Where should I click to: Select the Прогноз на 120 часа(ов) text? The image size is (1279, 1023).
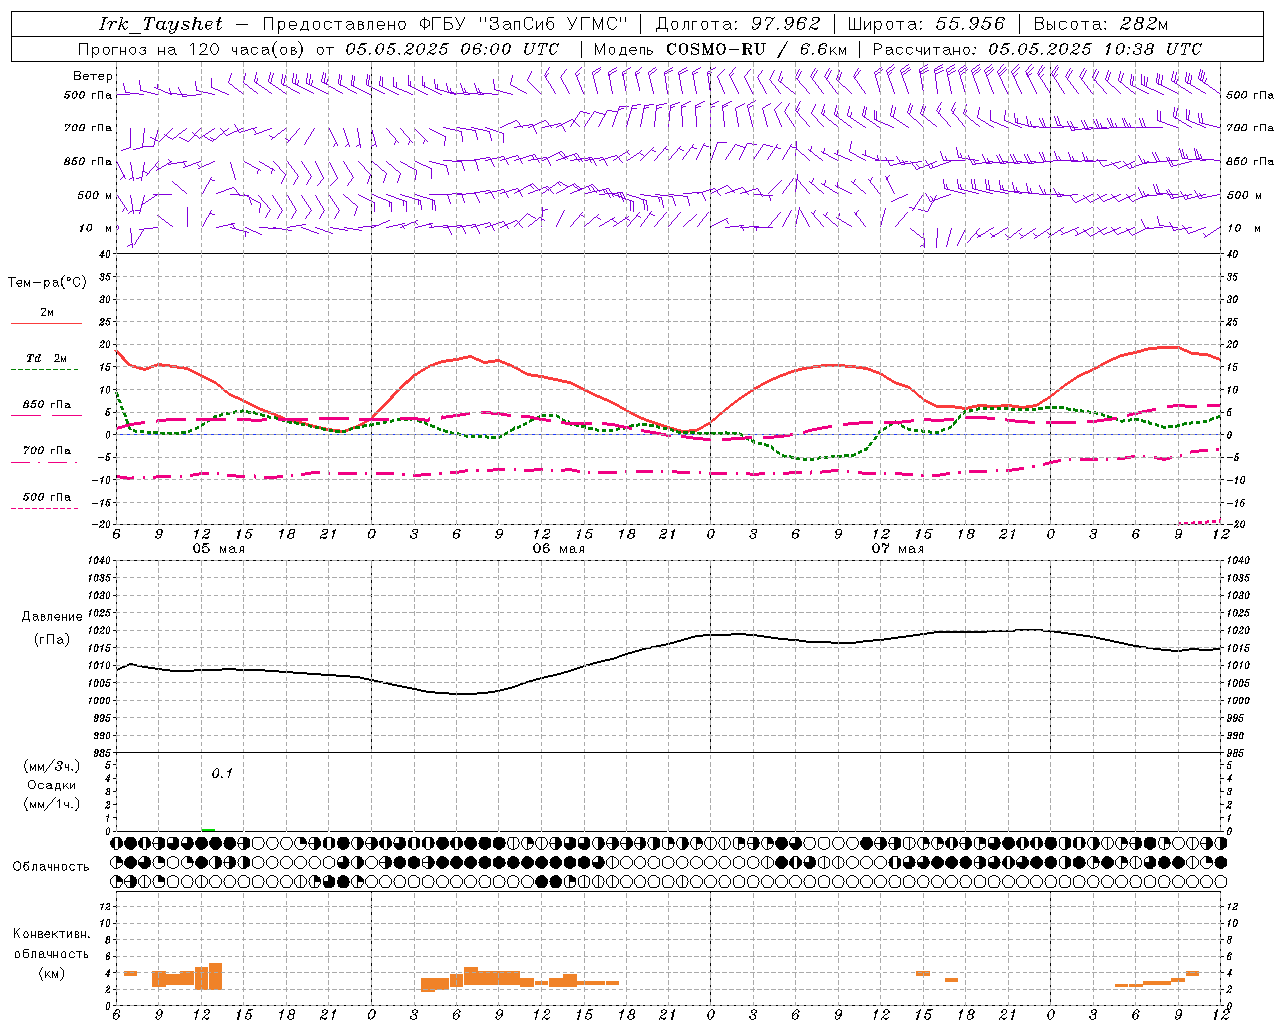[192, 49]
